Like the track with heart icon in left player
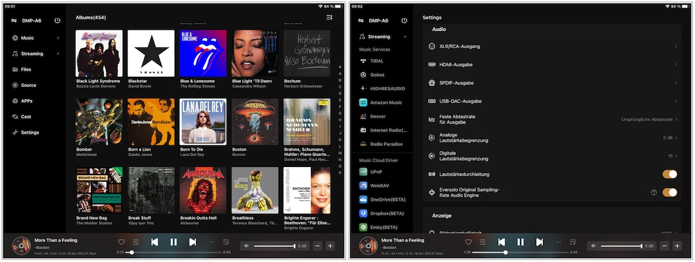This screenshot has width=695, height=262. point(121,242)
